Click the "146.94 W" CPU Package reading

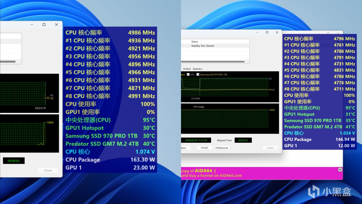[x=345, y=139]
